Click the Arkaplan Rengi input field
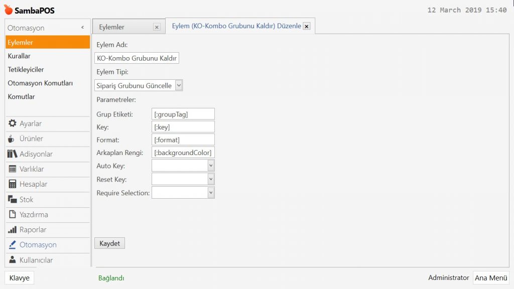Image resolution: width=514 pixels, height=289 pixels. click(x=183, y=153)
